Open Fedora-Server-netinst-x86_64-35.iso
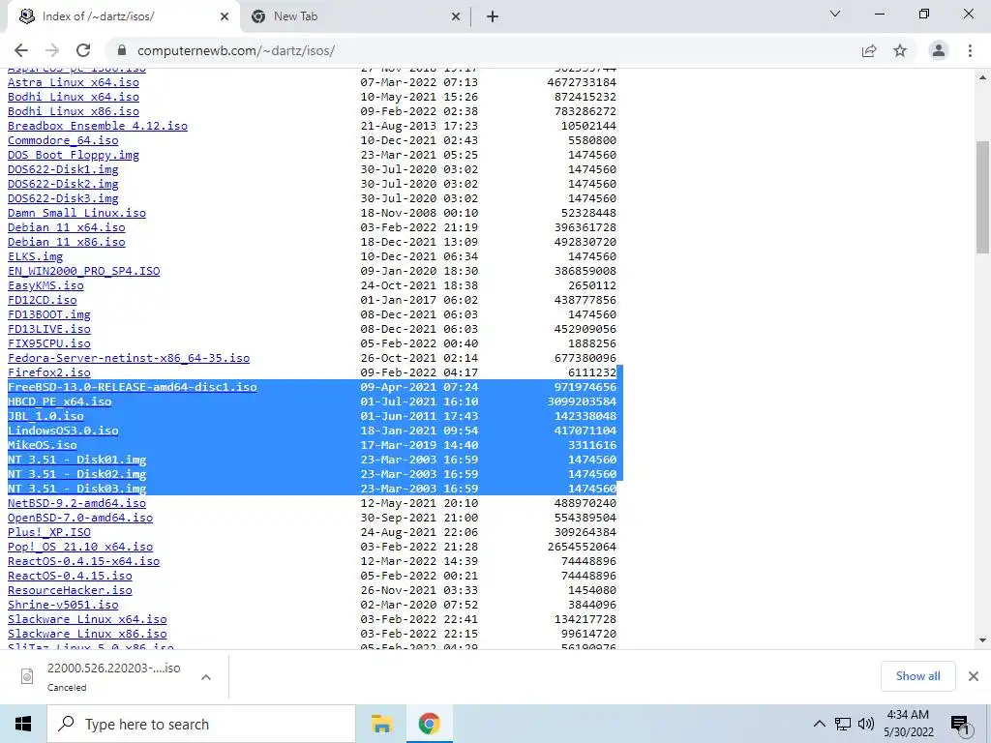991x743 pixels. (x=129, y=358)
